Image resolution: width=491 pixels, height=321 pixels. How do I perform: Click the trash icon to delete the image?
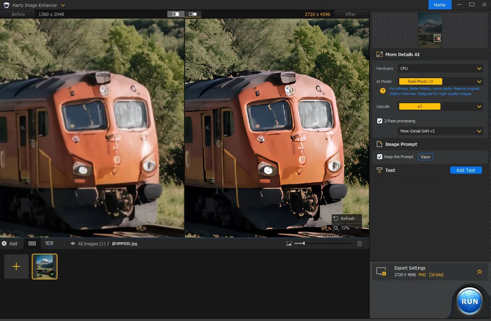(360, 243)
